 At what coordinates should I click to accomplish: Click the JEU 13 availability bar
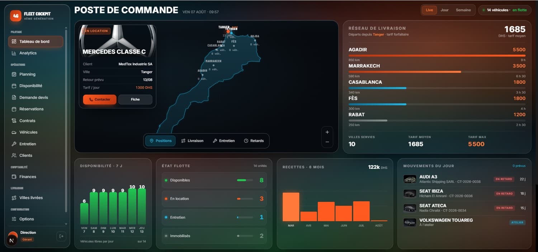click(x=142, y=207)
